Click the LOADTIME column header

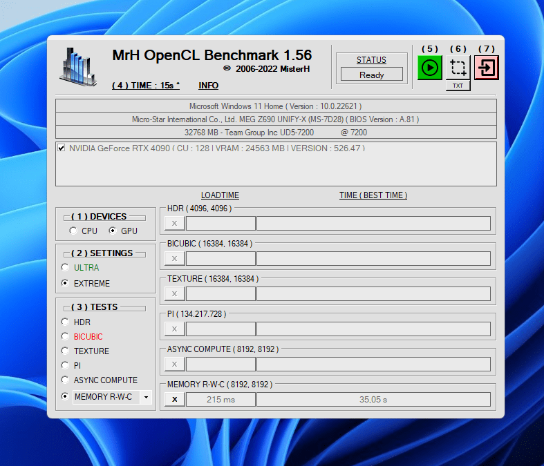[x=220, y=195]
